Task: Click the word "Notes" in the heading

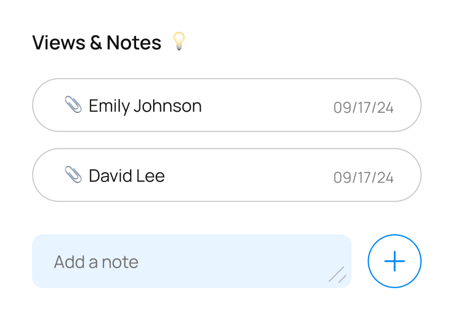Action: point(134,42)
